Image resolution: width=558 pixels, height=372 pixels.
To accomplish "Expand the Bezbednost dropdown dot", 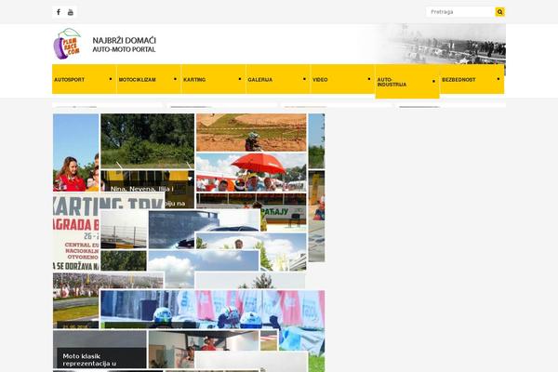I will pos(498,79).
